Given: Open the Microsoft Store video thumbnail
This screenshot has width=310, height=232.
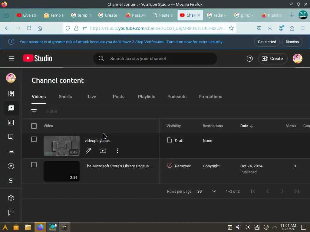Looking at the screenshot, I should click(62, 171).
